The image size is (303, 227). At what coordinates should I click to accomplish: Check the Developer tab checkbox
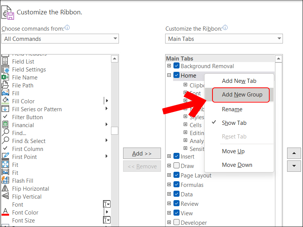pyautogui.click(x=176, y=222)
